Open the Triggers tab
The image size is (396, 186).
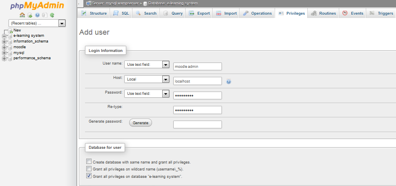click(381, 13)
